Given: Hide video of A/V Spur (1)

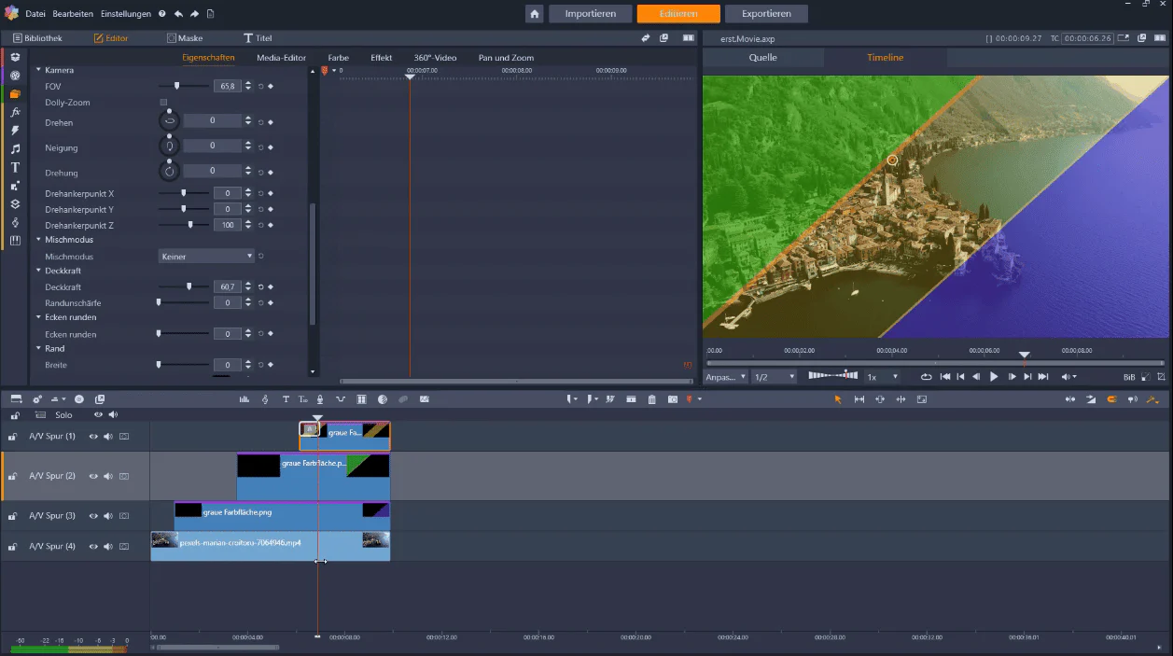Looking at the screenshot, I should (93, 437).
